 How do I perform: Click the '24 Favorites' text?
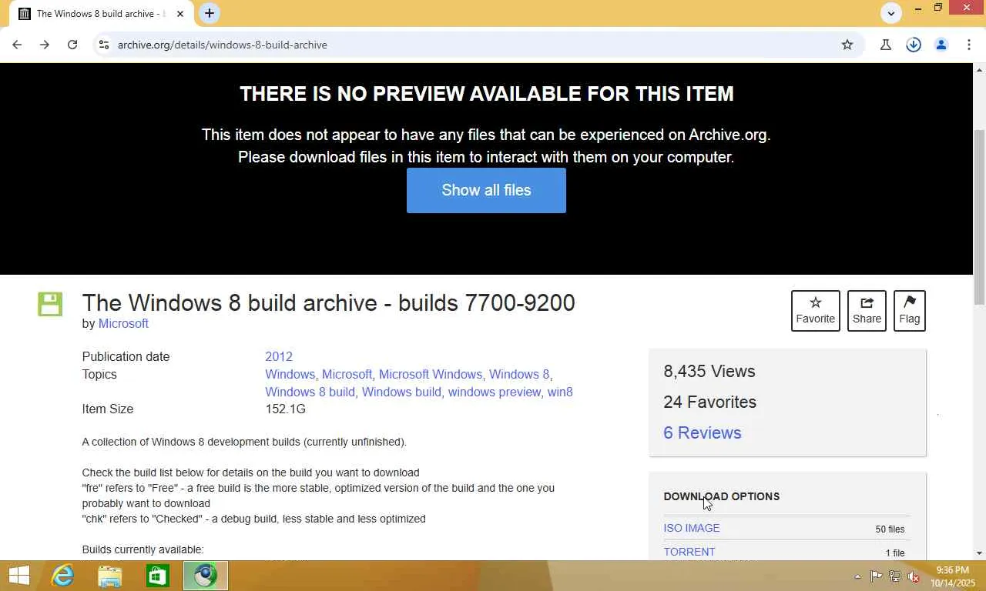(x=710, y=402)
